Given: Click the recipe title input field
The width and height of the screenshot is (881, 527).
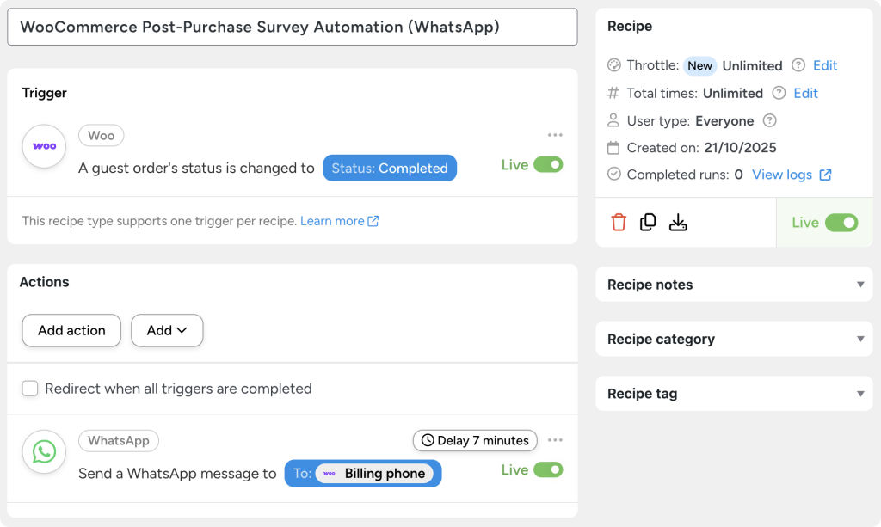Looking at the screenshot, I should pyautogui.click(x=293, y=27).
